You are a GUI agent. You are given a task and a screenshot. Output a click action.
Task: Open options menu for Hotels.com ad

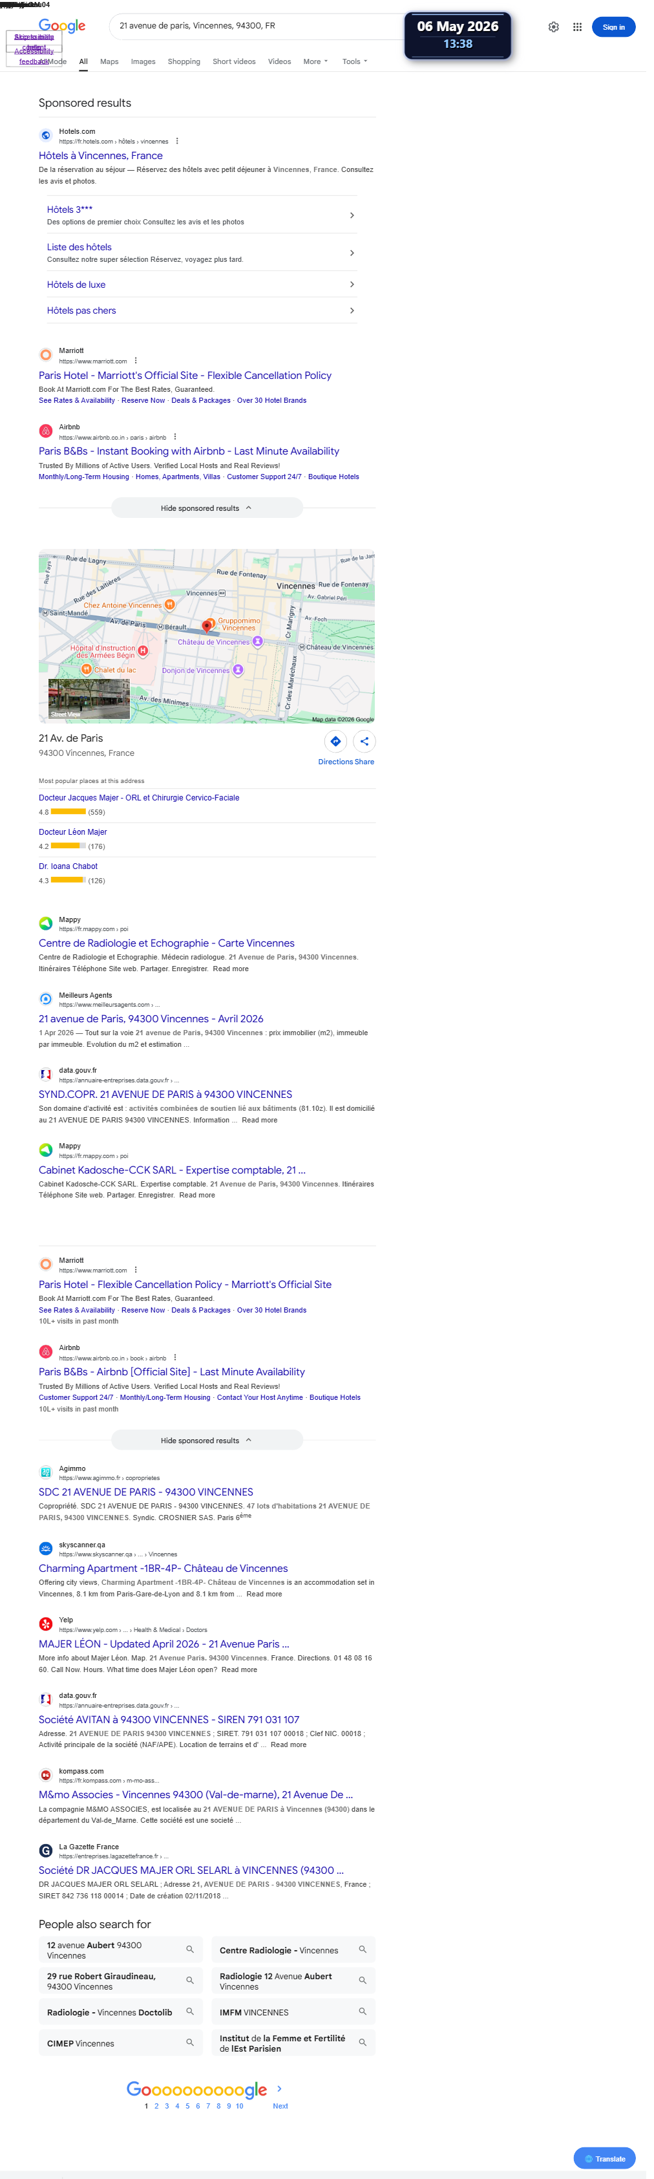point(176,141)
